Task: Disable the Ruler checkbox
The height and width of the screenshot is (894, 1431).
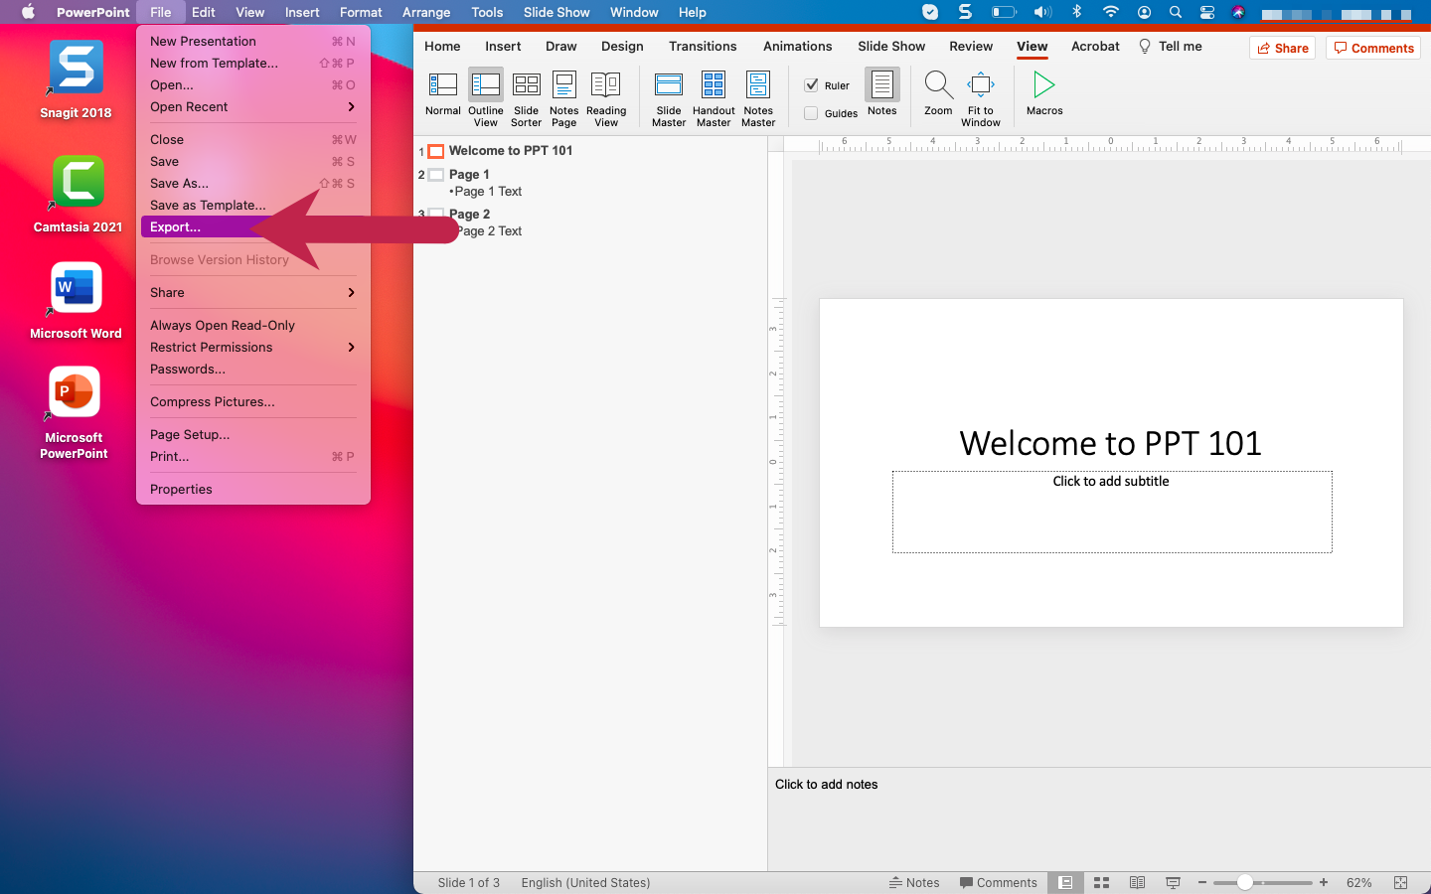Action: pos(812,84)
